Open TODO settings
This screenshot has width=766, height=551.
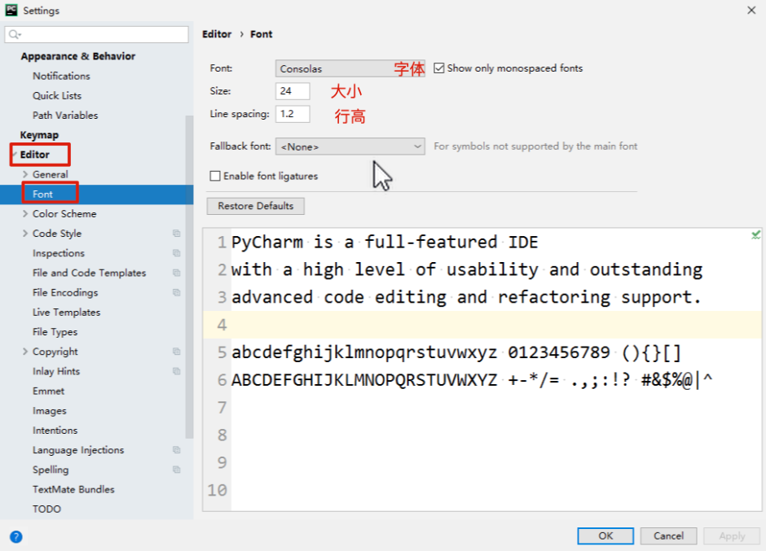[47, 509]
